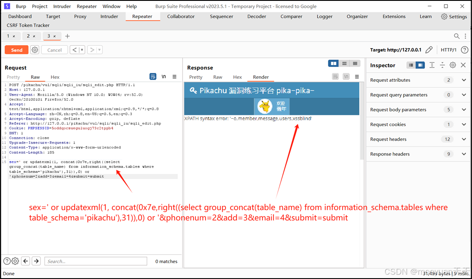Click the HTTP/1 protocol toggle
Viewport: 472px width, 279px height.
449,50
